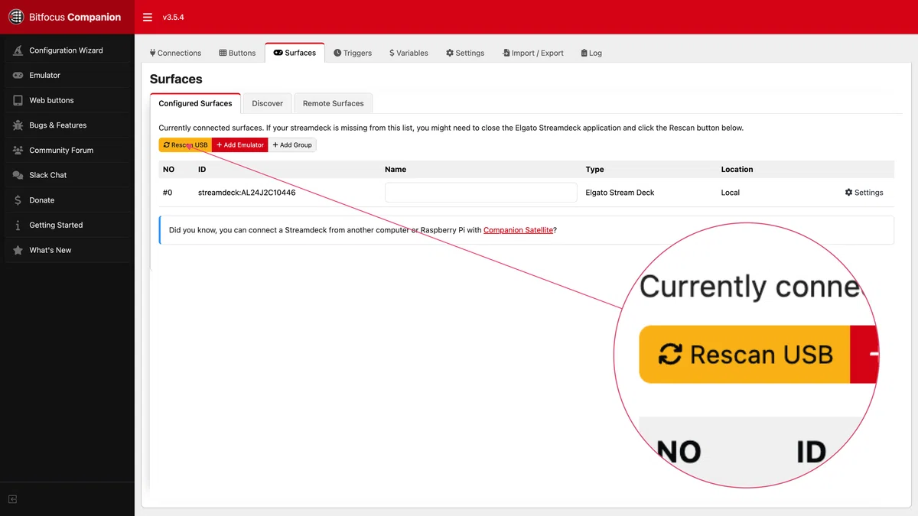Screen dimensions: 918x516
Task: Open the Settings top tab
Action: tap(465, 53)
